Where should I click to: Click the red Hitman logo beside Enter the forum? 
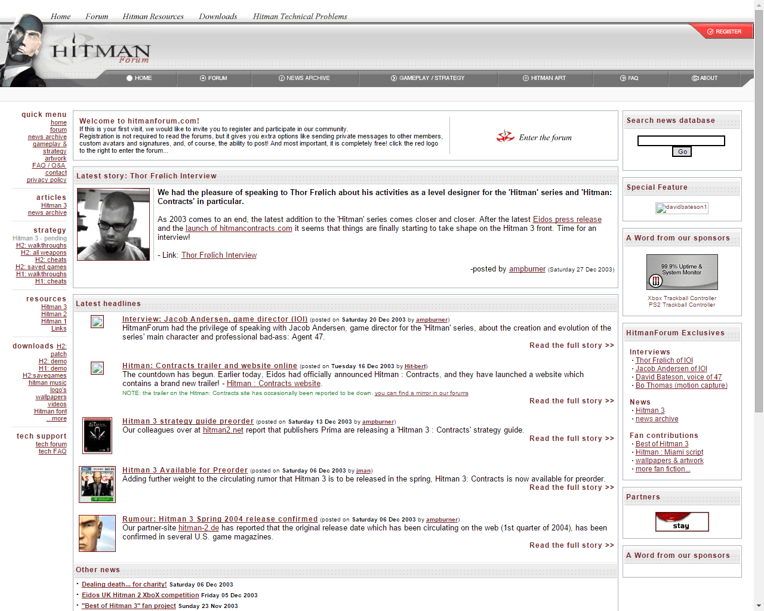(505, 137)
